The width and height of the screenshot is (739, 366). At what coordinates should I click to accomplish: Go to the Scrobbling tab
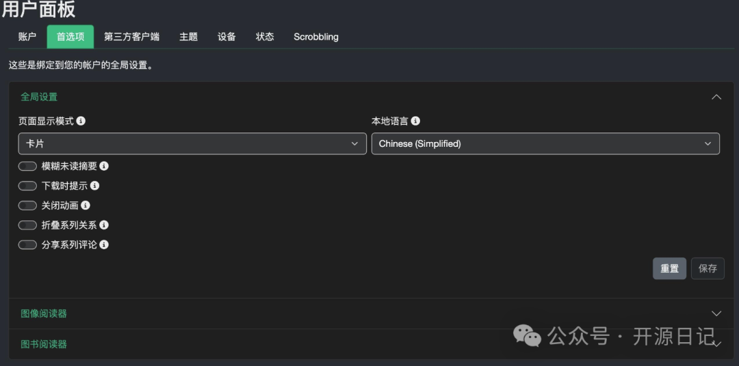point(315,37)
